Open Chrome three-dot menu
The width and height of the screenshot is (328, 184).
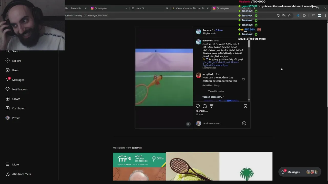[x=325, y=16]
